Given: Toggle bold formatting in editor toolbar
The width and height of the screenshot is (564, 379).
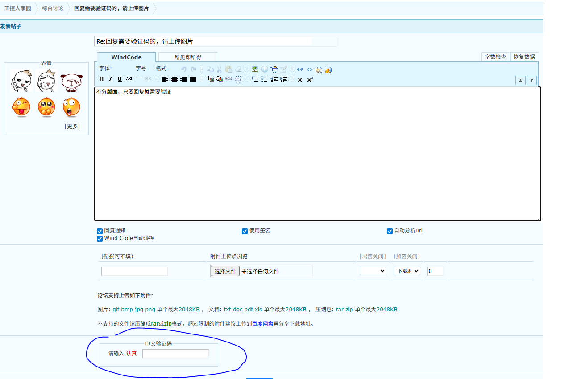Looking at the screenshot, I should (x=101, y=79).
